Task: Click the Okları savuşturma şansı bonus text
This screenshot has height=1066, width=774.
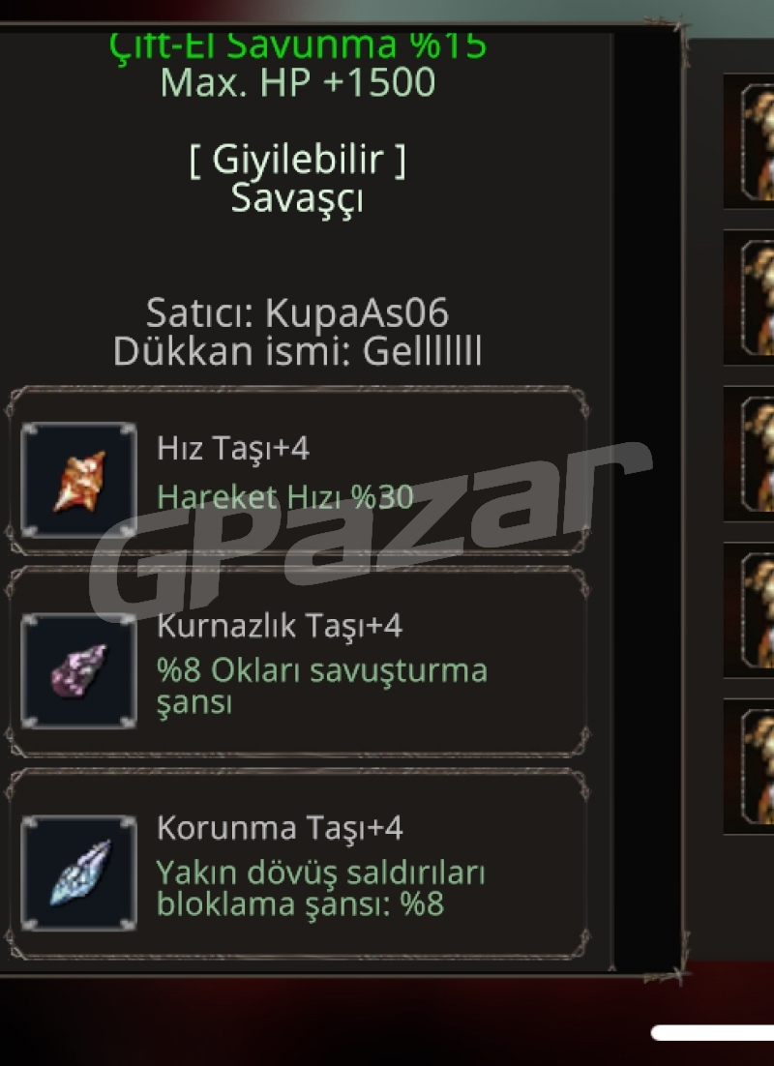Action: coord(322,686)
